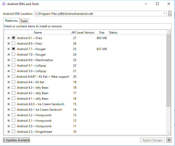Screen dimensions: 175x146
Task: Expand the Android 4.4 – Kit Kat node
Action: point(8,82)
